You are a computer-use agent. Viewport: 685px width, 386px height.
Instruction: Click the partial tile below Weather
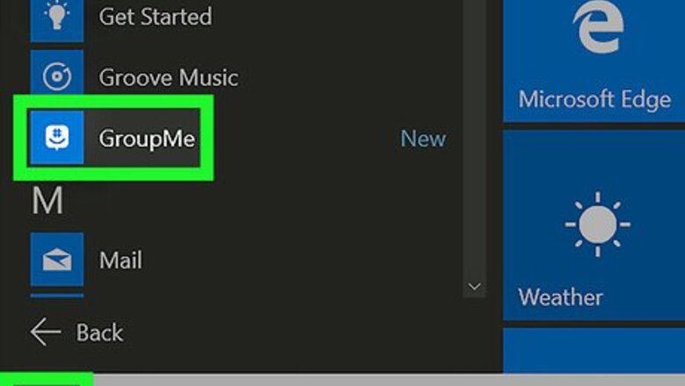pyautogui.click(x=594, y=353)
